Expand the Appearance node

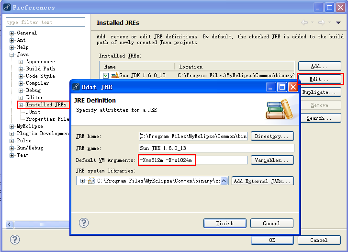pos(21,62)
